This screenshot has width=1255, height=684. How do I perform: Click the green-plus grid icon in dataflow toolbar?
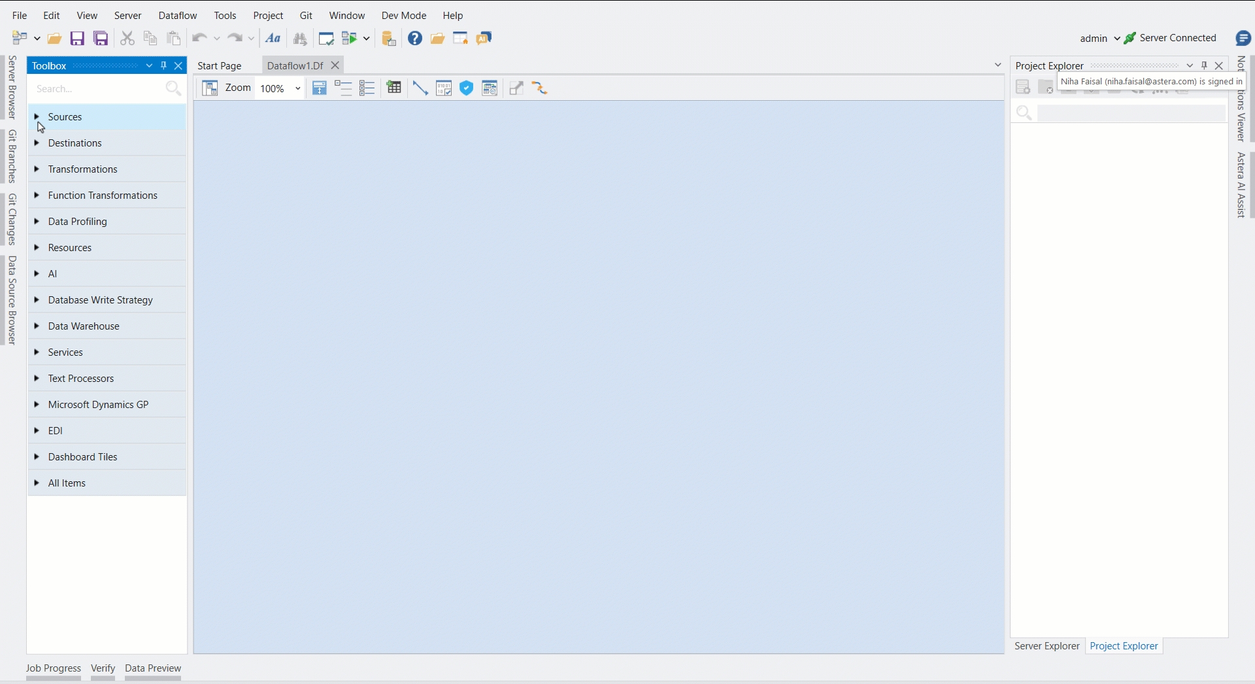pyautogui.click(x=393, y=88)
